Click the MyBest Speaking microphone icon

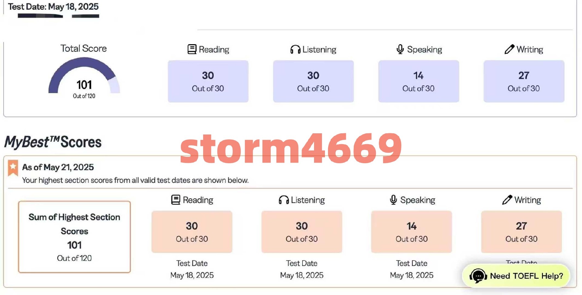tap(393, 200)
